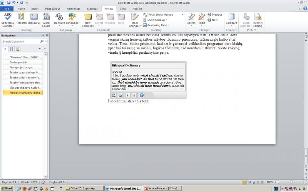Click the Copy icon in Bilingual Dictionary popup

pyautogui.click(x=120, y=95)
